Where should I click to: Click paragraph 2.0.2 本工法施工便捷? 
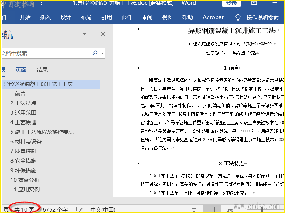(x=201, y=193)
